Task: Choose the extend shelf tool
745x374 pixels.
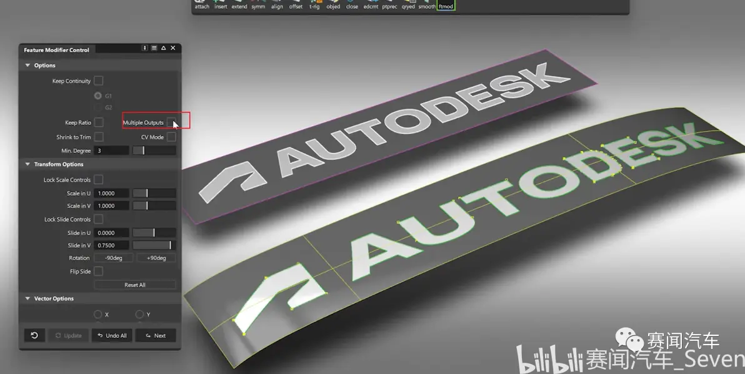Action: click(x=239, y=5)
